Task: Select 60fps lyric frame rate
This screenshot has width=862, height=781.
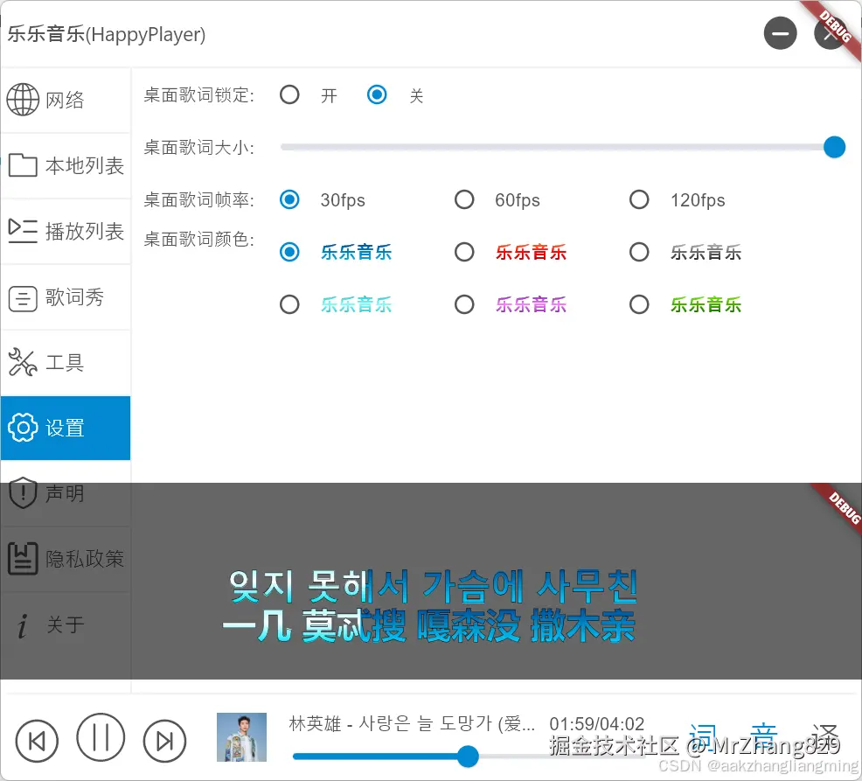Action: (x=464, y=199)
